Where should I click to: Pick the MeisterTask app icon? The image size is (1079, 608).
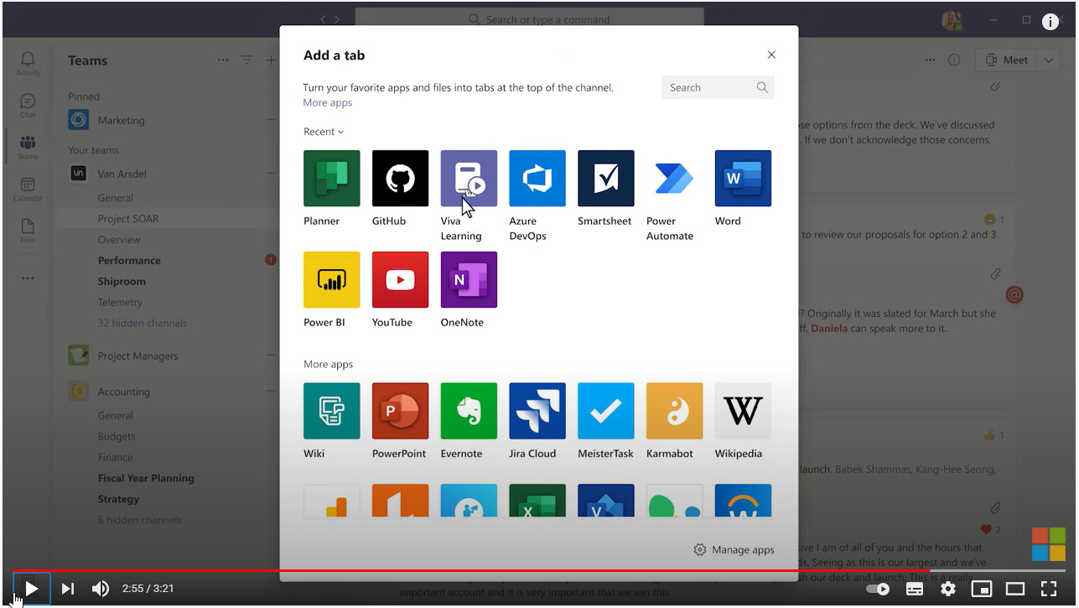pyautogui.click(x=606, y=411)
